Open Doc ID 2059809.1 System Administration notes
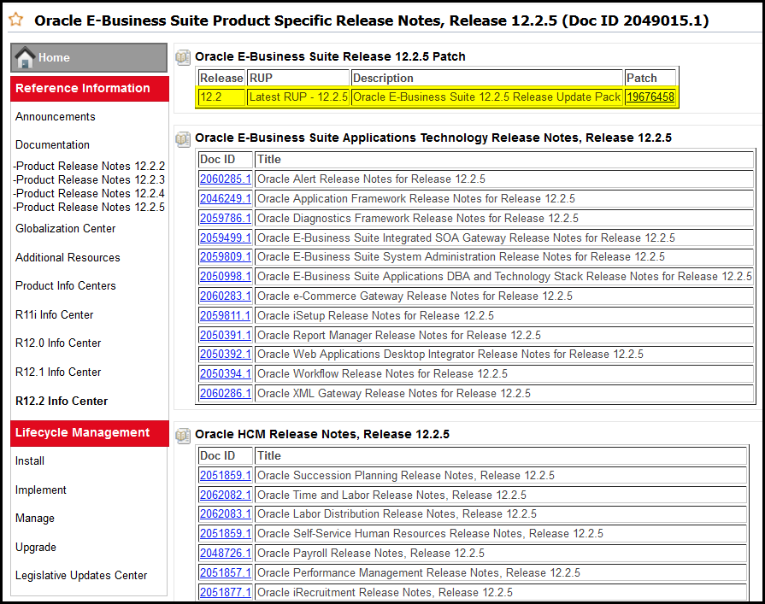The width and height of the screenshot is (765, 604). 226,256
